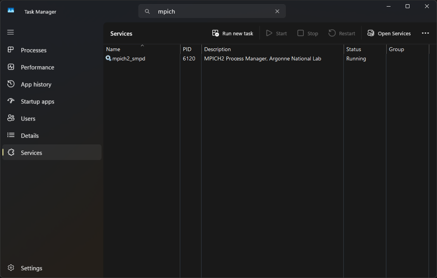437x278 pixels.
Task: Click PID value 6120
Action: [189, 58]
